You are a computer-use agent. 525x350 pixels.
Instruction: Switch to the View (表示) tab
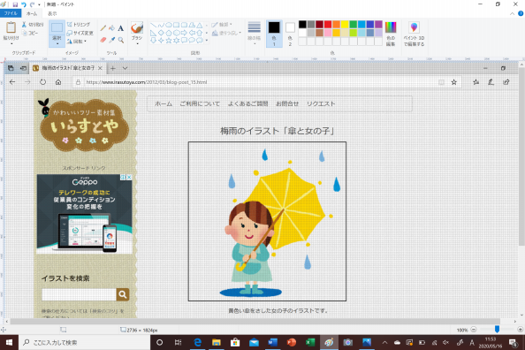point(52,14)
